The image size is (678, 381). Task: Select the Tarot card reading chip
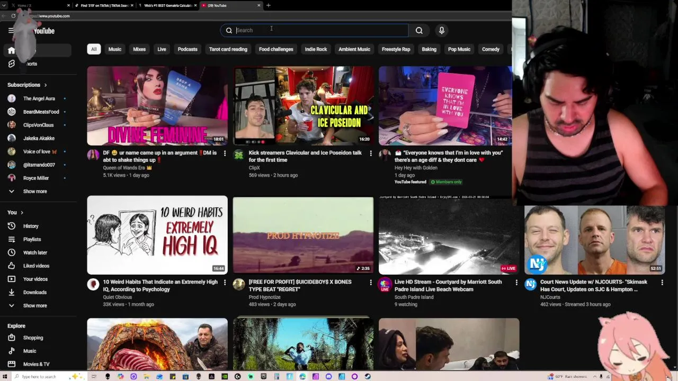tap(228, 49)
